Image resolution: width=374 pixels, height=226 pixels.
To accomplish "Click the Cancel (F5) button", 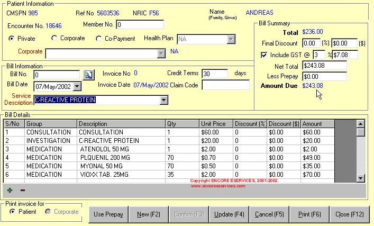I will coord(270,215).
